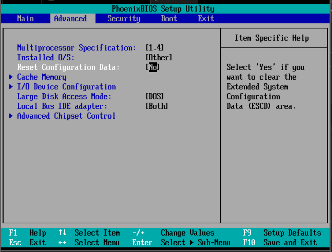Toggle the Reset Configuration Data value [No]
The width and height of the screenshot is (332, 252).
(x=153, y=67)
